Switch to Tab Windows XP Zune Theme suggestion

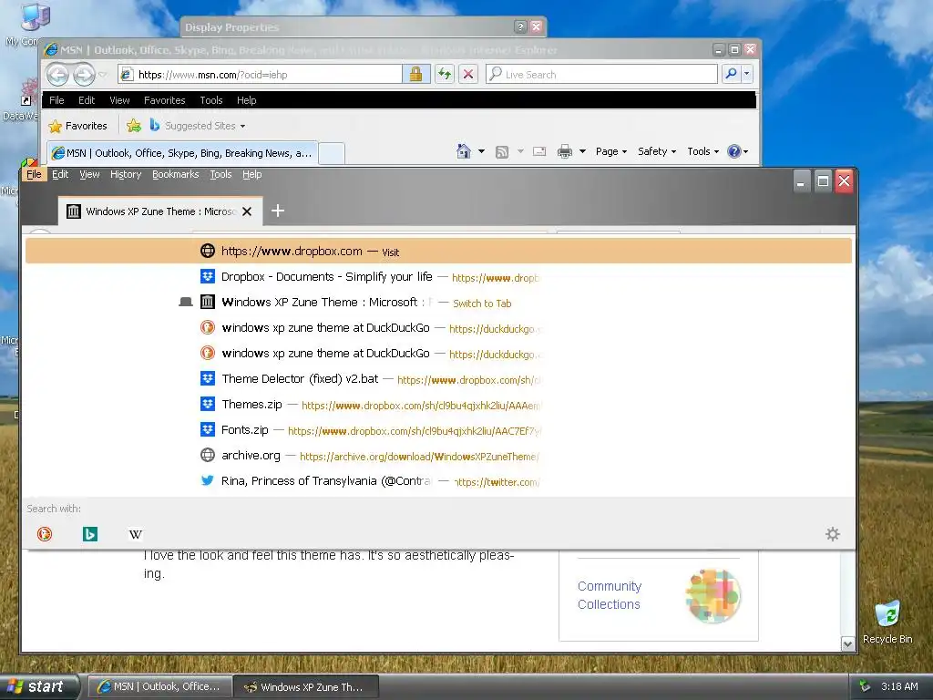[438, 303]
